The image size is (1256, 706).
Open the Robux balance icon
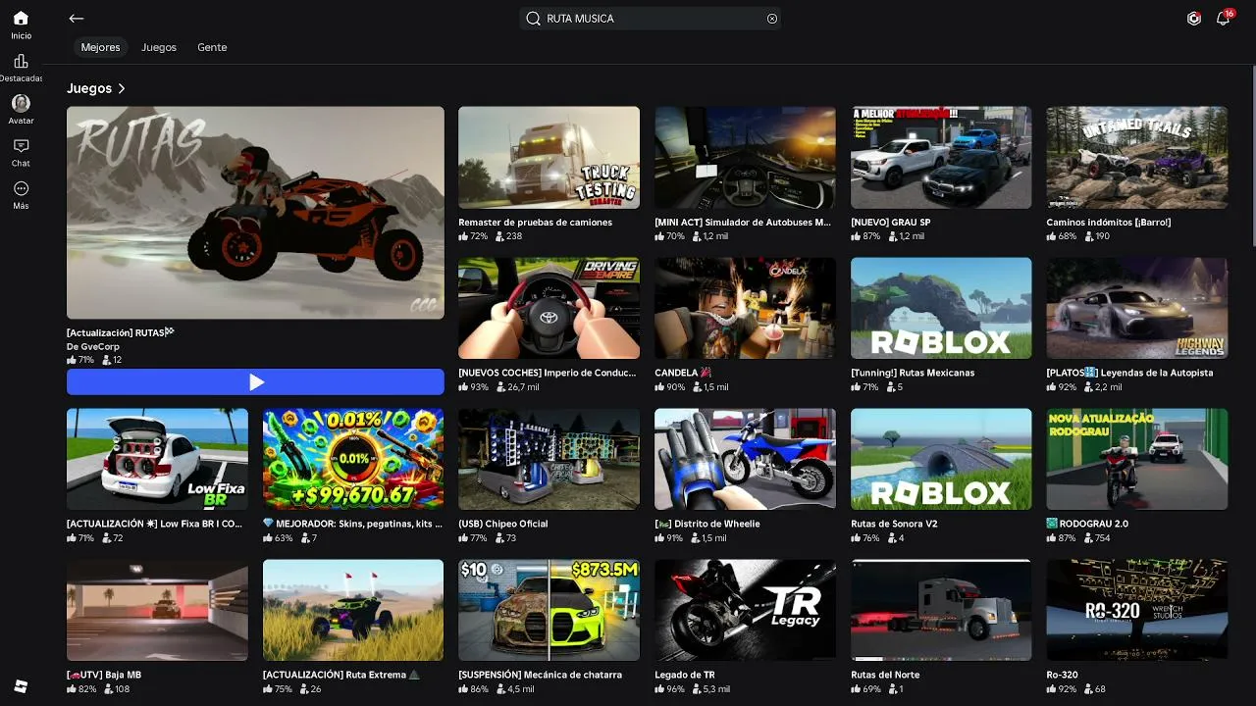pos(1194,19)
